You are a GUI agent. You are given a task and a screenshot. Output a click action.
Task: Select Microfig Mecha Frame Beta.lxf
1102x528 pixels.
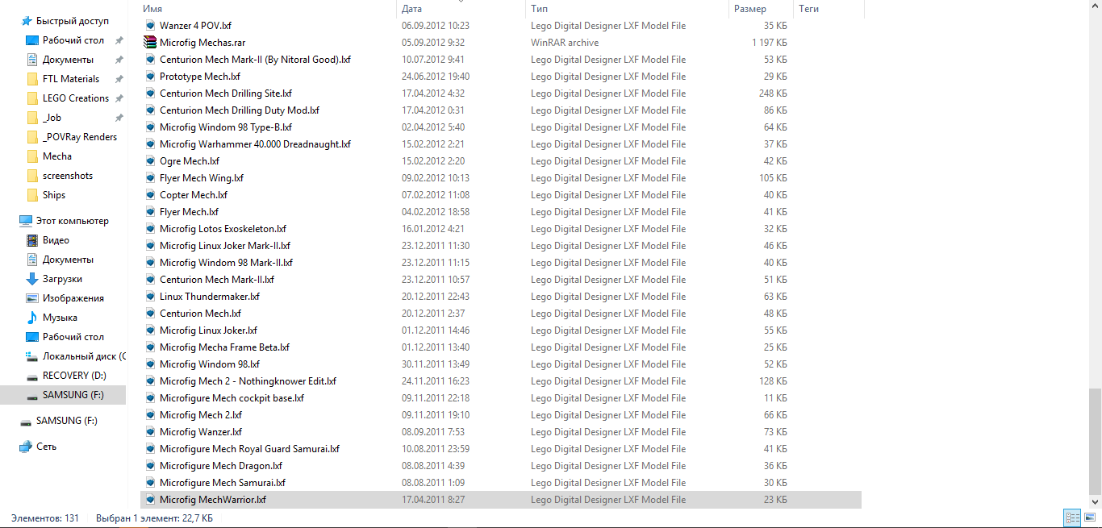(224, 347)
